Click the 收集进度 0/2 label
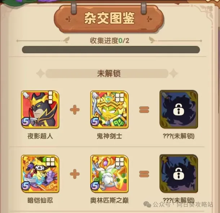The image size is (220, 213). (x=109, y=41)
